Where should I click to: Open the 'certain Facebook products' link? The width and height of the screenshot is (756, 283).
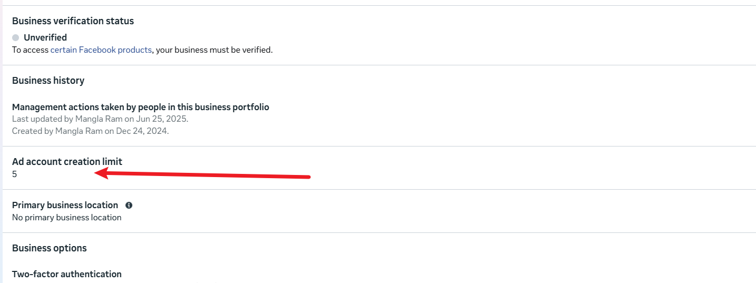click(101, 50)
